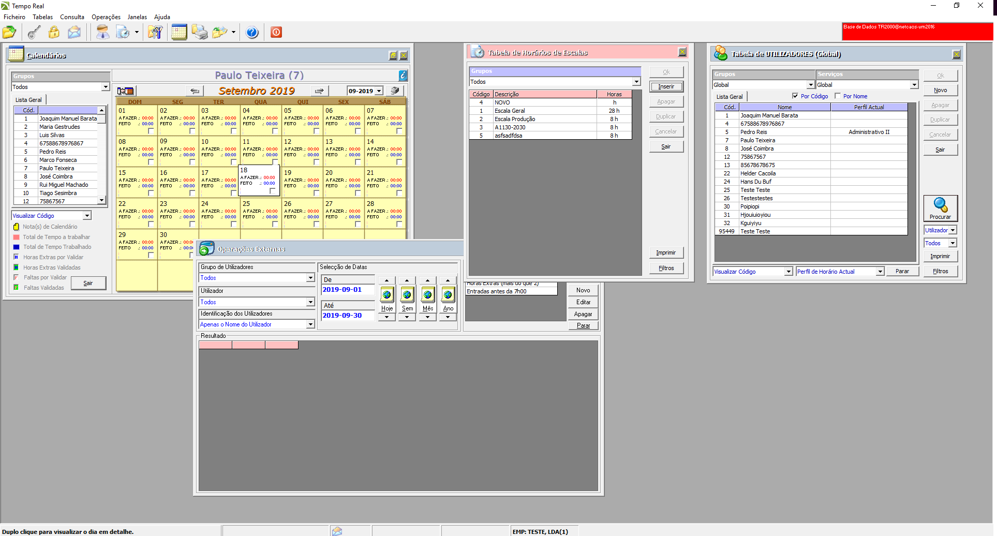The height and width of the screenshot is (536, 997).
Task: Open the Grupos Todos dropdown in Calendários
Action: pos(106,87)
